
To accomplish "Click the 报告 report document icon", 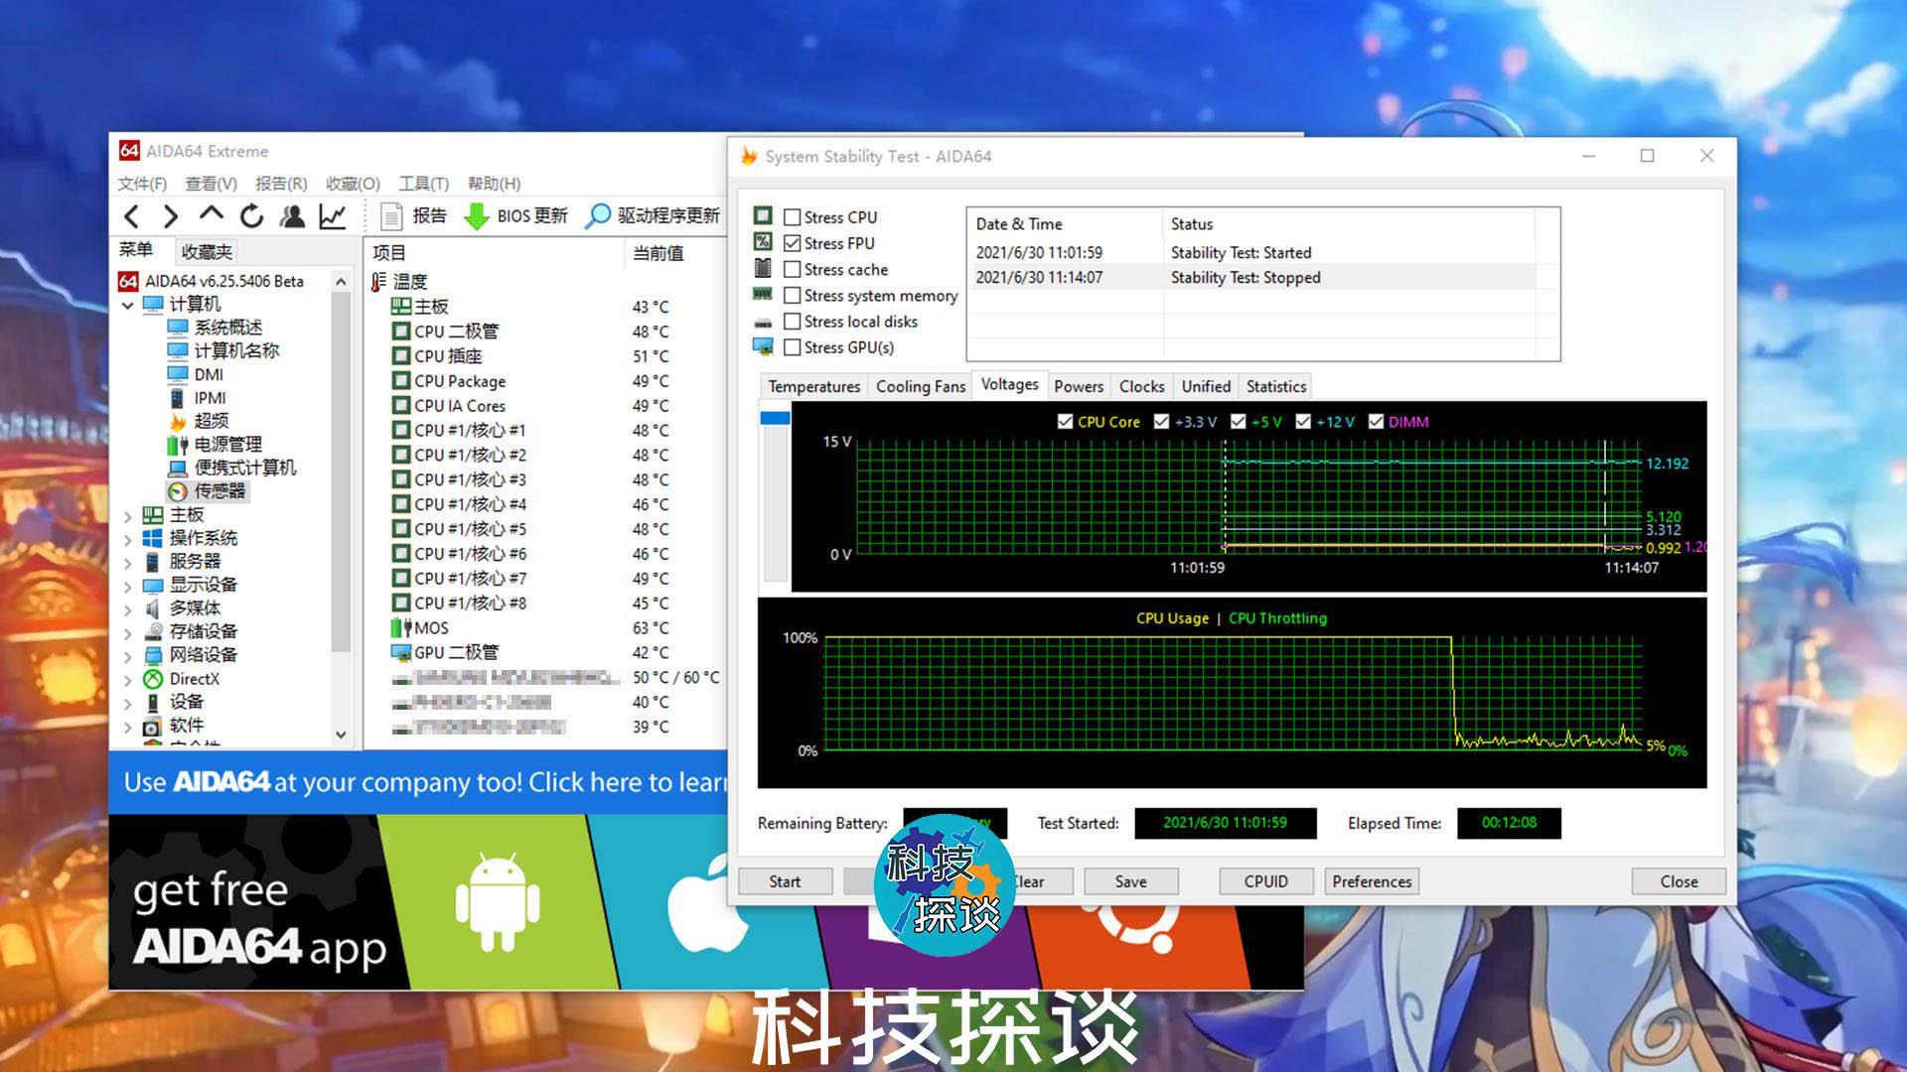I will coord(392,216).
